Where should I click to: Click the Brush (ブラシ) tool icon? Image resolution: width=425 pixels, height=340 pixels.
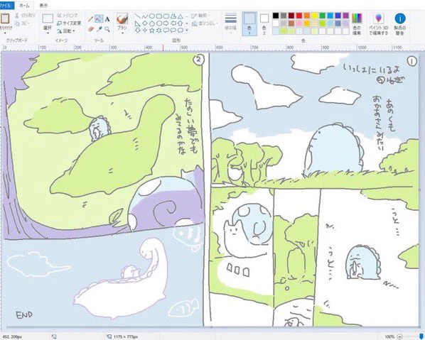pyautogui.click(x=122, y=19)
